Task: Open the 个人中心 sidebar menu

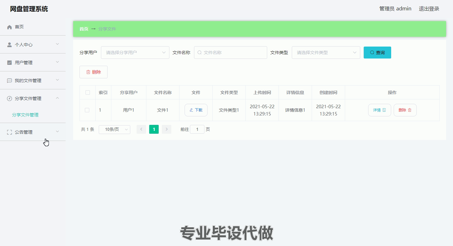Action: (x=33, y=45)
